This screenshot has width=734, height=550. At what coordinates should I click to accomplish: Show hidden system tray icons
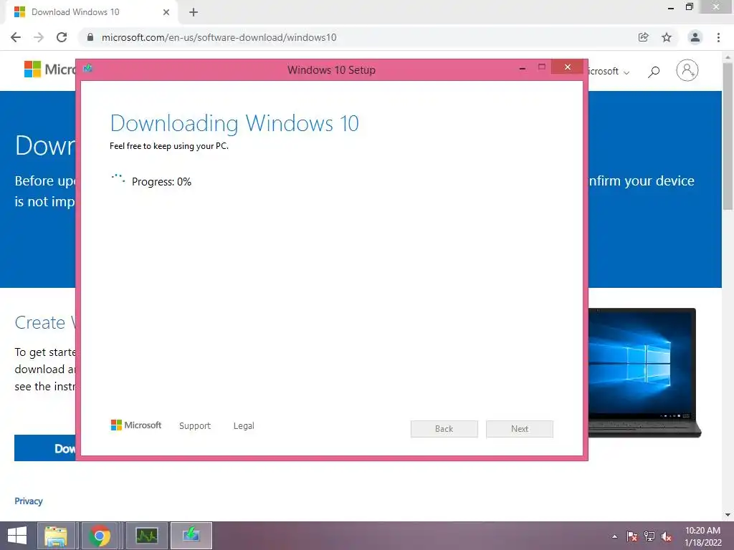[x=614, y=536]
